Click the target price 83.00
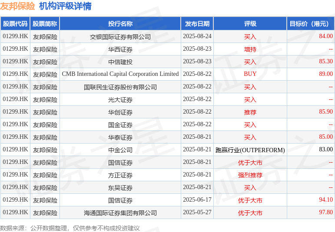Viewport: 335px width, 232px height. [326, 150]
